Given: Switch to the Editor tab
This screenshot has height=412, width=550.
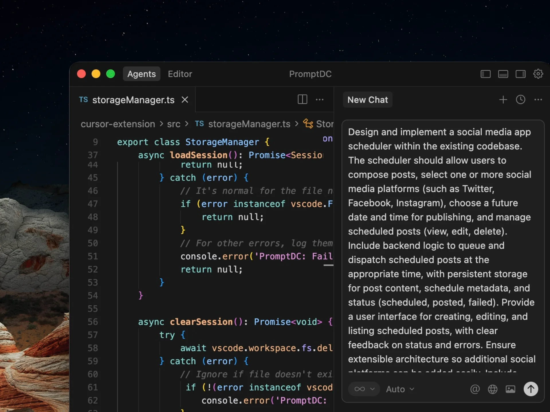Looking at the screenshot, I should click(180, 74).
